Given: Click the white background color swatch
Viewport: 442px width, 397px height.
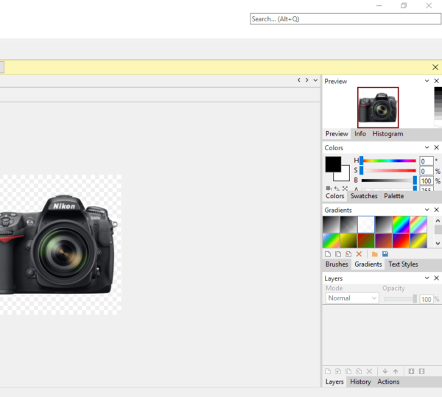Looking at the screenshot, I should tap(345, 176).
